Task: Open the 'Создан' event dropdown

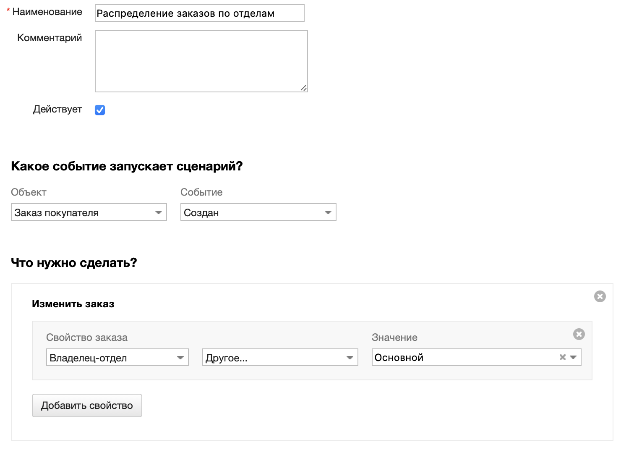Action: [258, 212]
